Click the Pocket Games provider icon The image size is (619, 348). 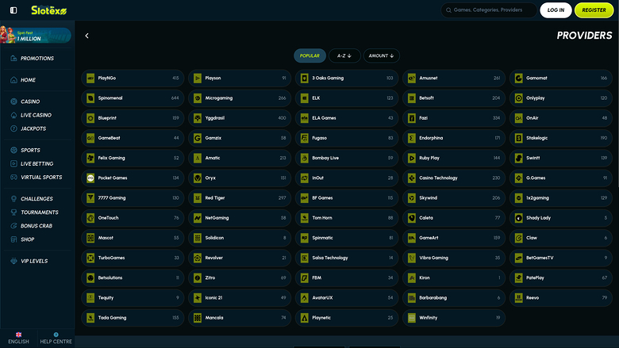(x=90, y=178)
